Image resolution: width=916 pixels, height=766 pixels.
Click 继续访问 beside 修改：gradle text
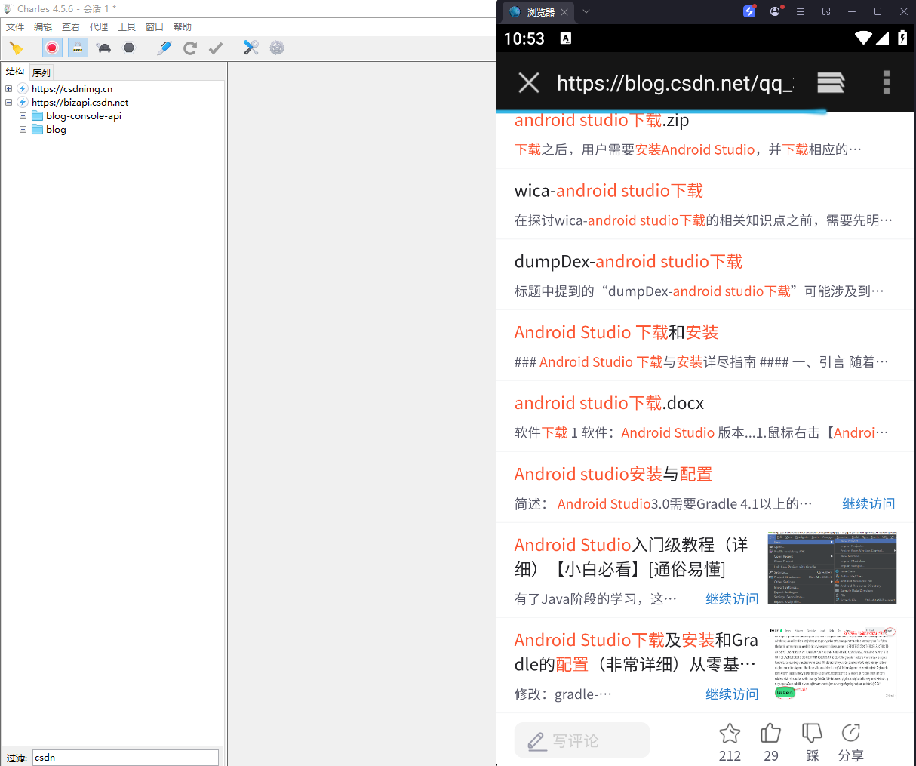click(732, 694)
